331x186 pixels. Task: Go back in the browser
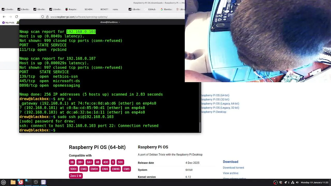pos(4,17)
